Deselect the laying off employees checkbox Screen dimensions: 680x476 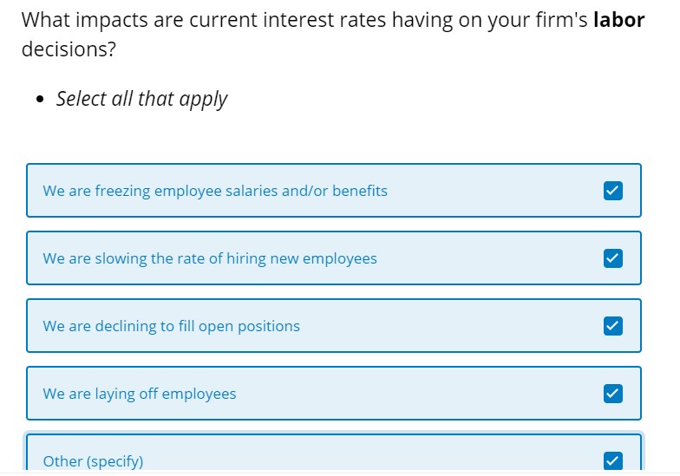tap(612, 394)
